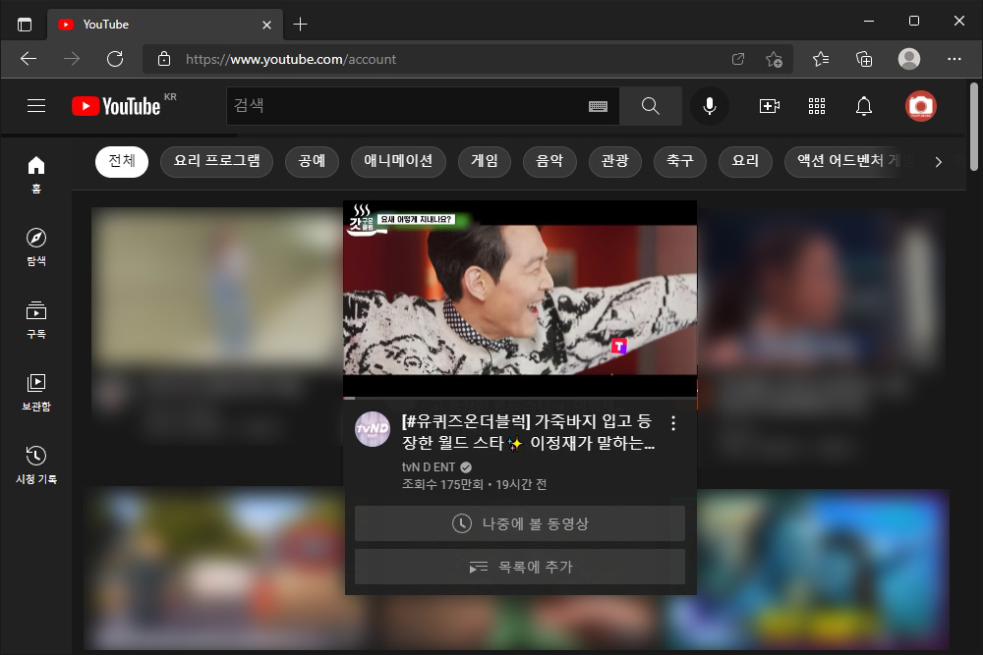Open the create video camera icon
Image resolution: width=983 pixels, height=655 pixels.
[770, 106]
